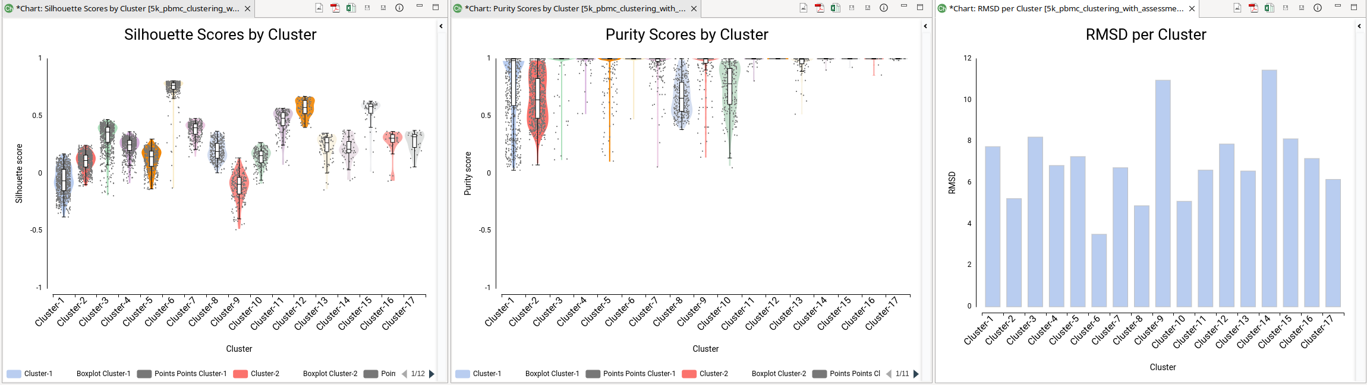Click the Cluster-14 bar in RMSD chart
The width and height of the screenshot is (1367, 385).
pyautogui.click(x=1269, y=189)
